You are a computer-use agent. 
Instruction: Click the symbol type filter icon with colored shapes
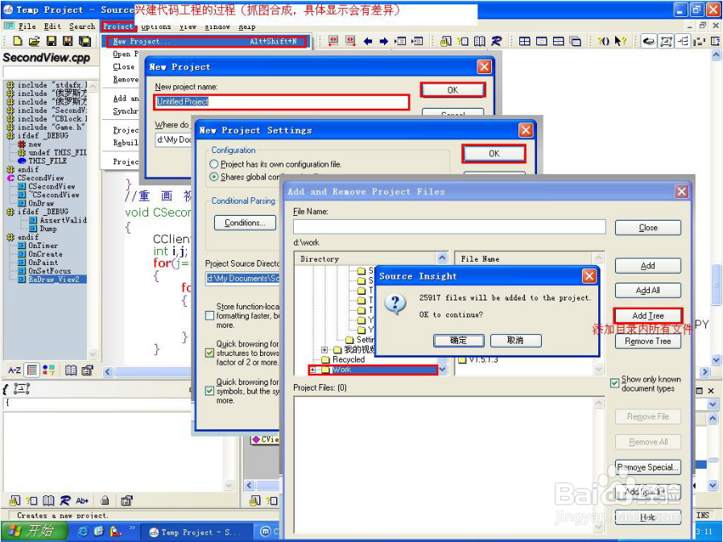[x=49, y=370]
